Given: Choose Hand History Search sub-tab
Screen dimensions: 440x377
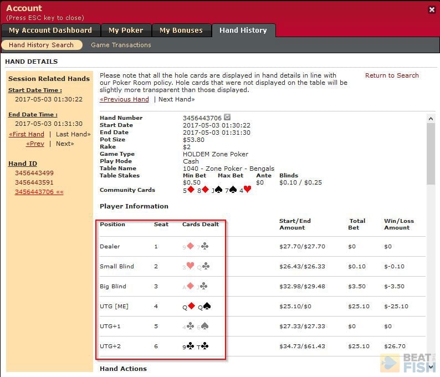Looking at the screenshot, I should pos(42,45).
